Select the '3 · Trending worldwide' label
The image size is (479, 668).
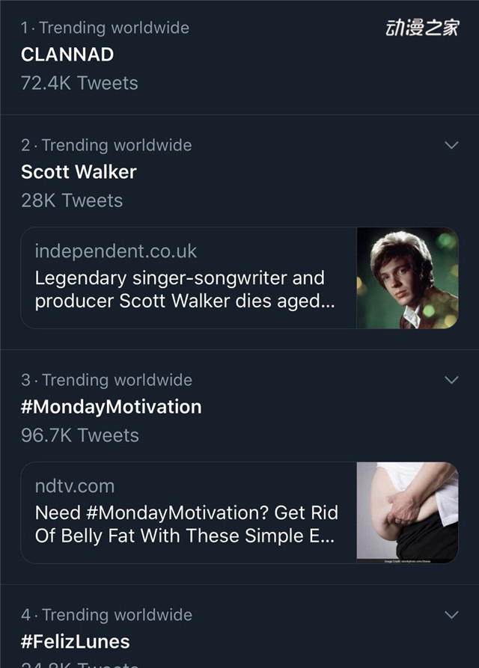106,380
